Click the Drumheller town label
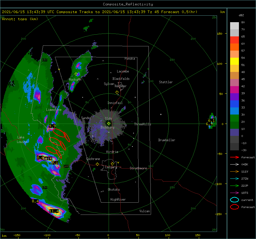Image resolution: width=256 pixels, height=239 pixels. click(167, 140)
